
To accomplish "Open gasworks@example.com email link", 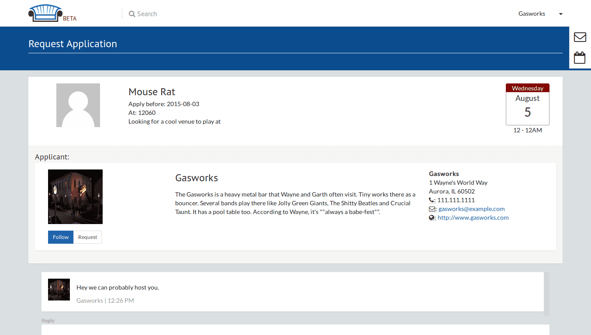I will [x=471, y=209].
